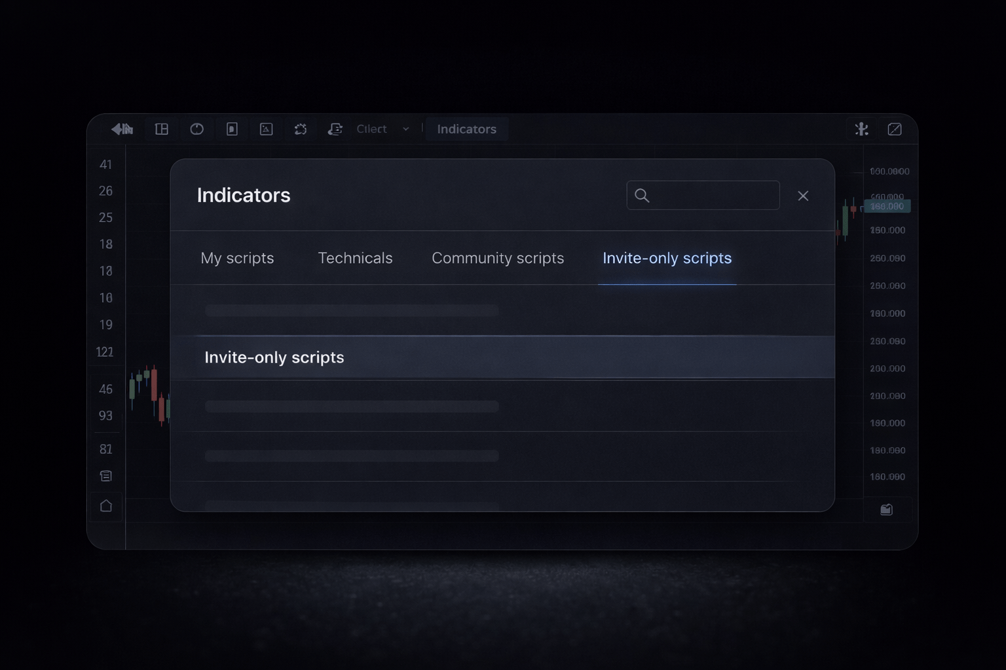This screenshot has height=670, width=1006.
Task: Open the camera screenshot icon at top right
Action: pyautogui.click(x=895, y=129)
